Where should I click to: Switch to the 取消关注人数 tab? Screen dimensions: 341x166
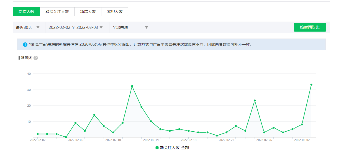click(57, 12)
